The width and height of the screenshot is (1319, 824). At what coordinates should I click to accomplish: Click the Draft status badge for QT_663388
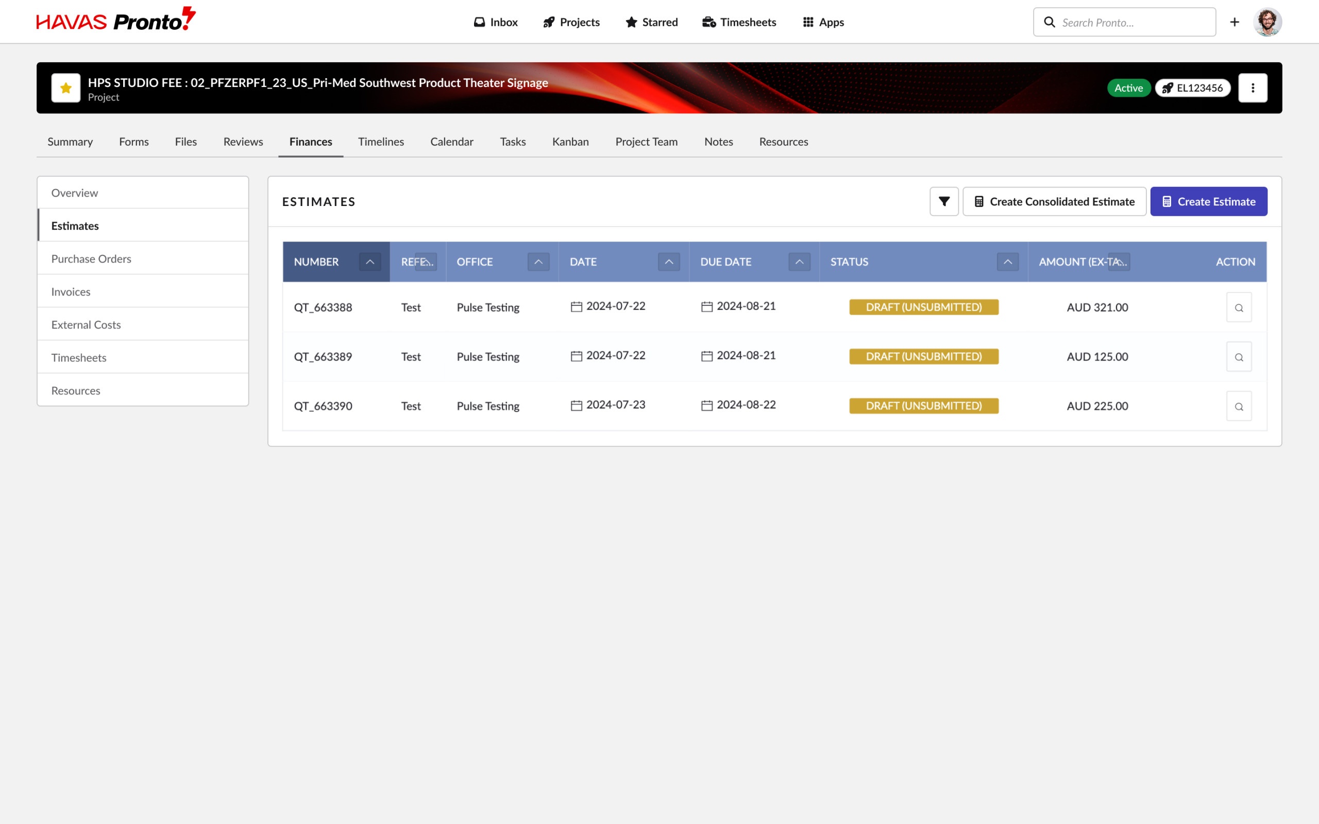click(x=924, y=307)
